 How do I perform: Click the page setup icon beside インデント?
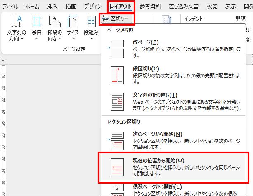[166, 20]
